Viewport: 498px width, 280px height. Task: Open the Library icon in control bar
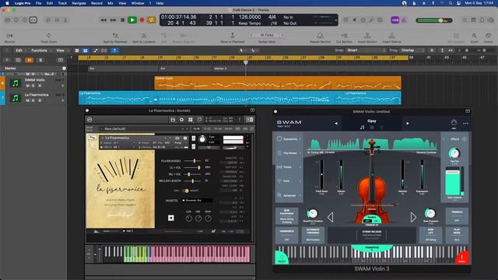click(x=8, y=20)
